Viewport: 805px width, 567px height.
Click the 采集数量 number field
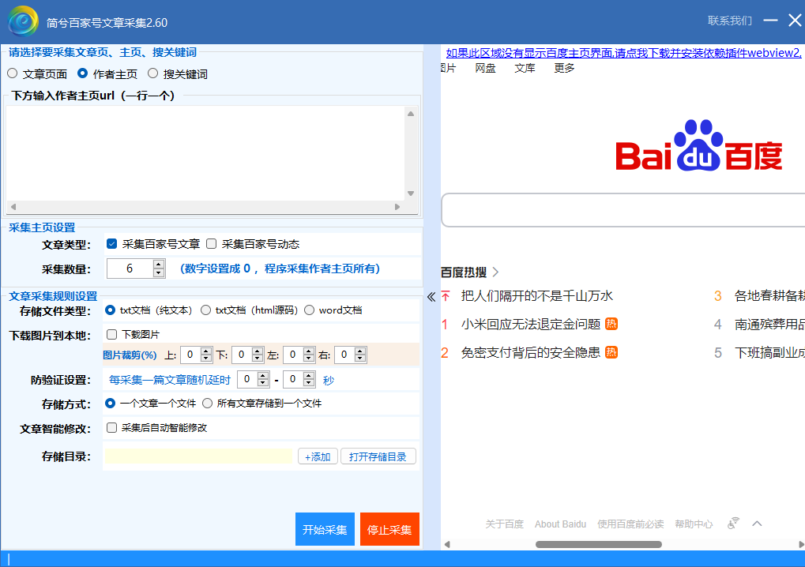pyautogui.click(x=130, y=268)
